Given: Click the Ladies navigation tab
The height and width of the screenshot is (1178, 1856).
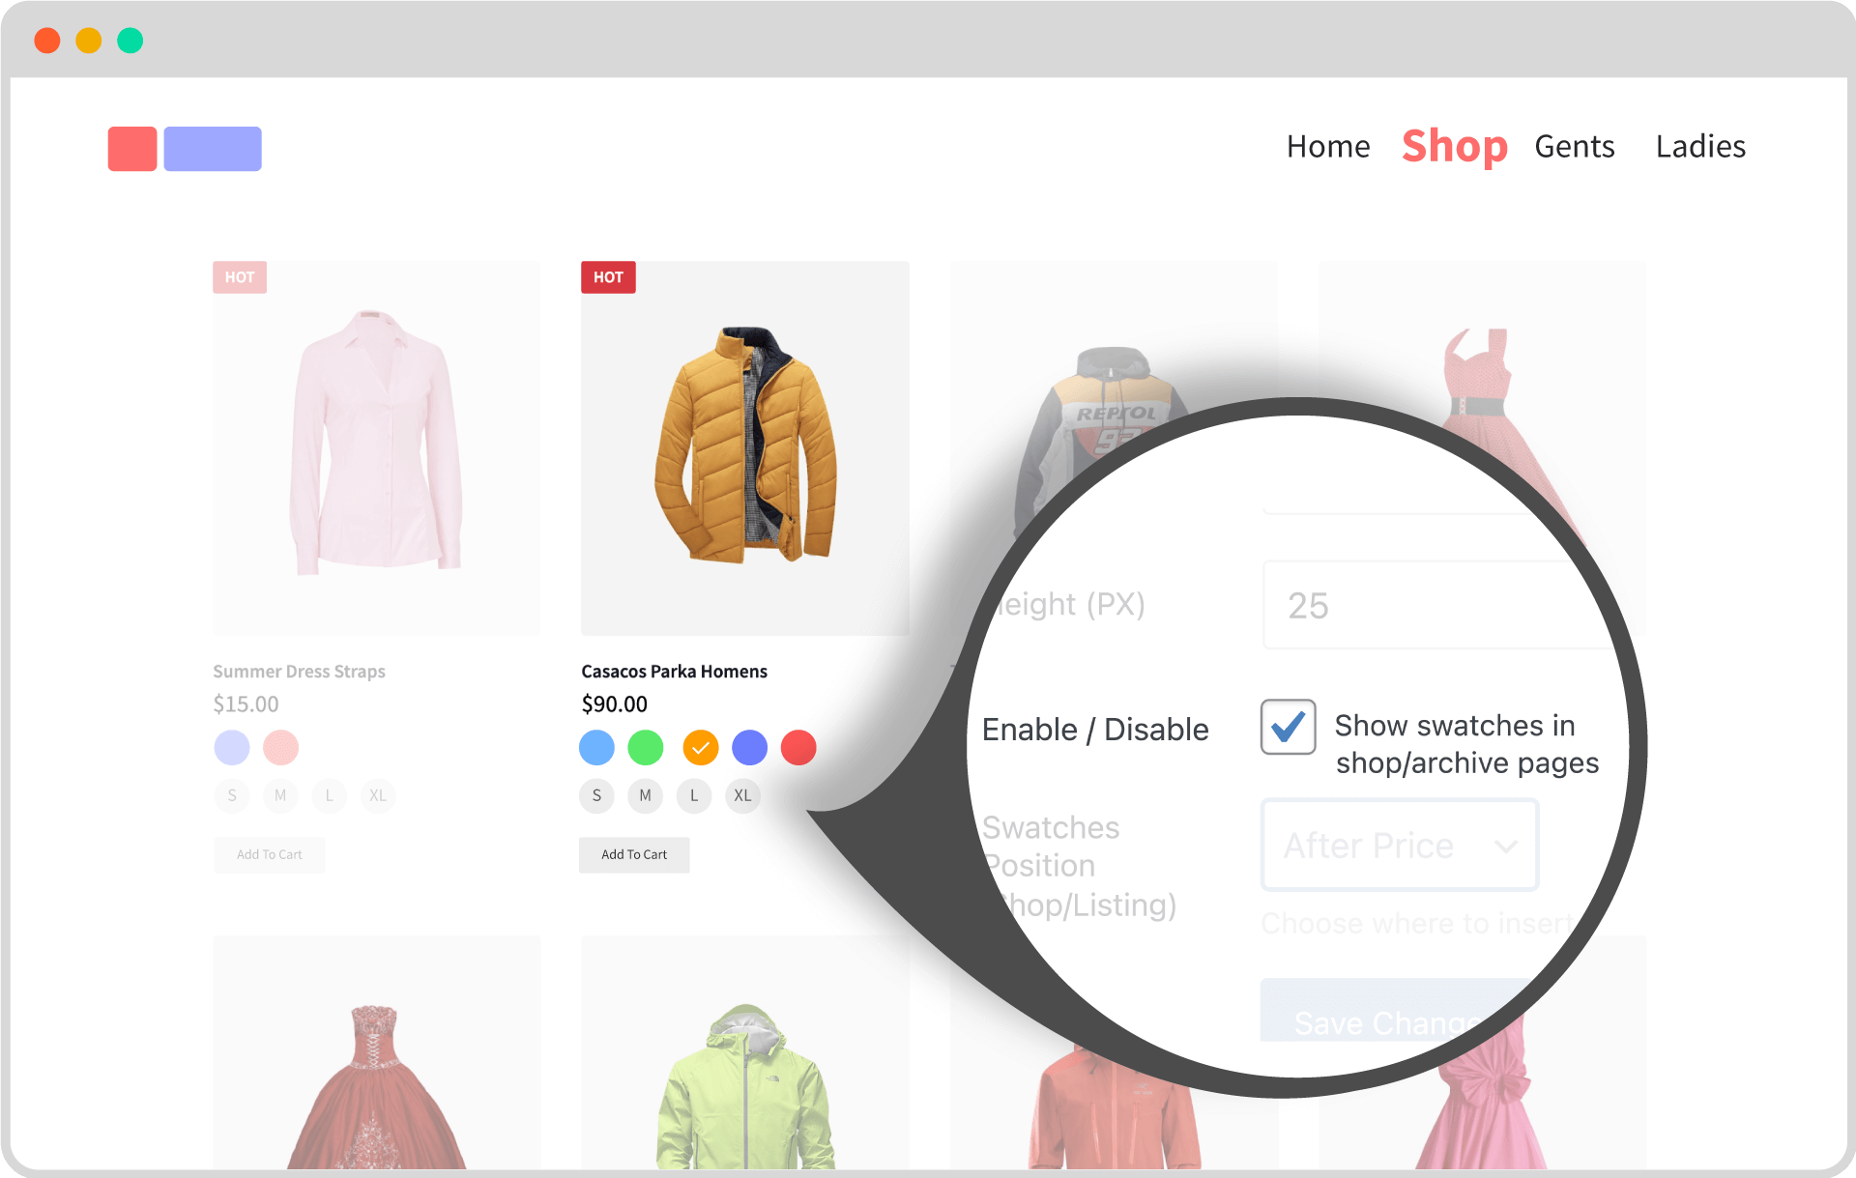Looking at the screenshot, I should (x=1699, y=146).
